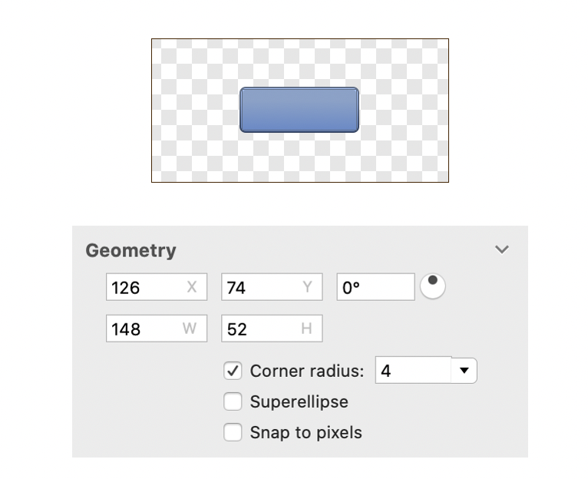This screenshot has height=479, width=588.
Task: Click the "Superellipse" label text
Action: click(x=299, y=401)
